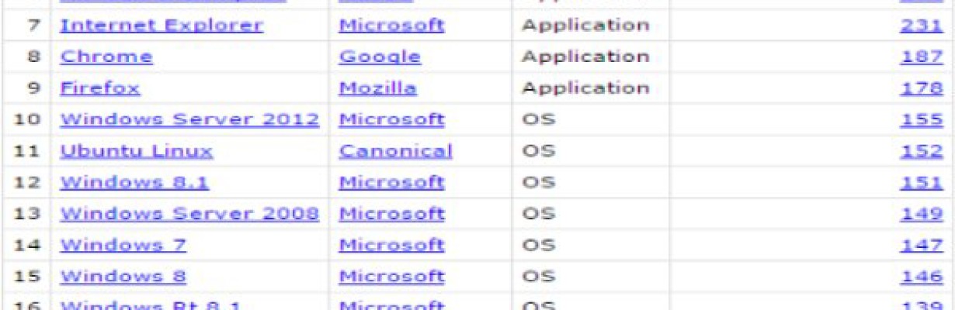Open the Windows 8 product link

click(x=123, y=276)
